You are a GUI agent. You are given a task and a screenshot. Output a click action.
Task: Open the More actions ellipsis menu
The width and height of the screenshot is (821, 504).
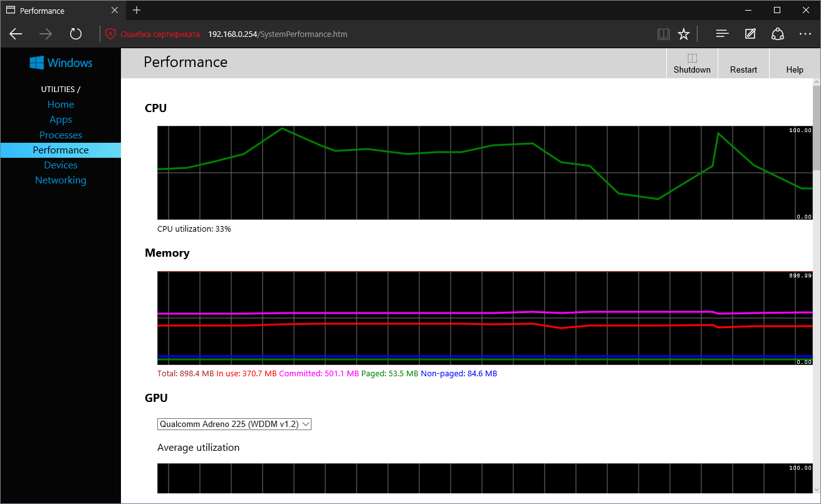click(x=805, y=34)
